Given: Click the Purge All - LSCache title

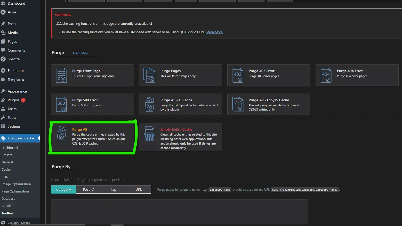Looking at the screenshot, I should point(176,100).
